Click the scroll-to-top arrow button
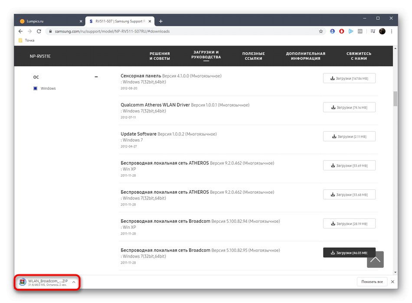Viewport: 412px width, 303px height. click(375, 260)
